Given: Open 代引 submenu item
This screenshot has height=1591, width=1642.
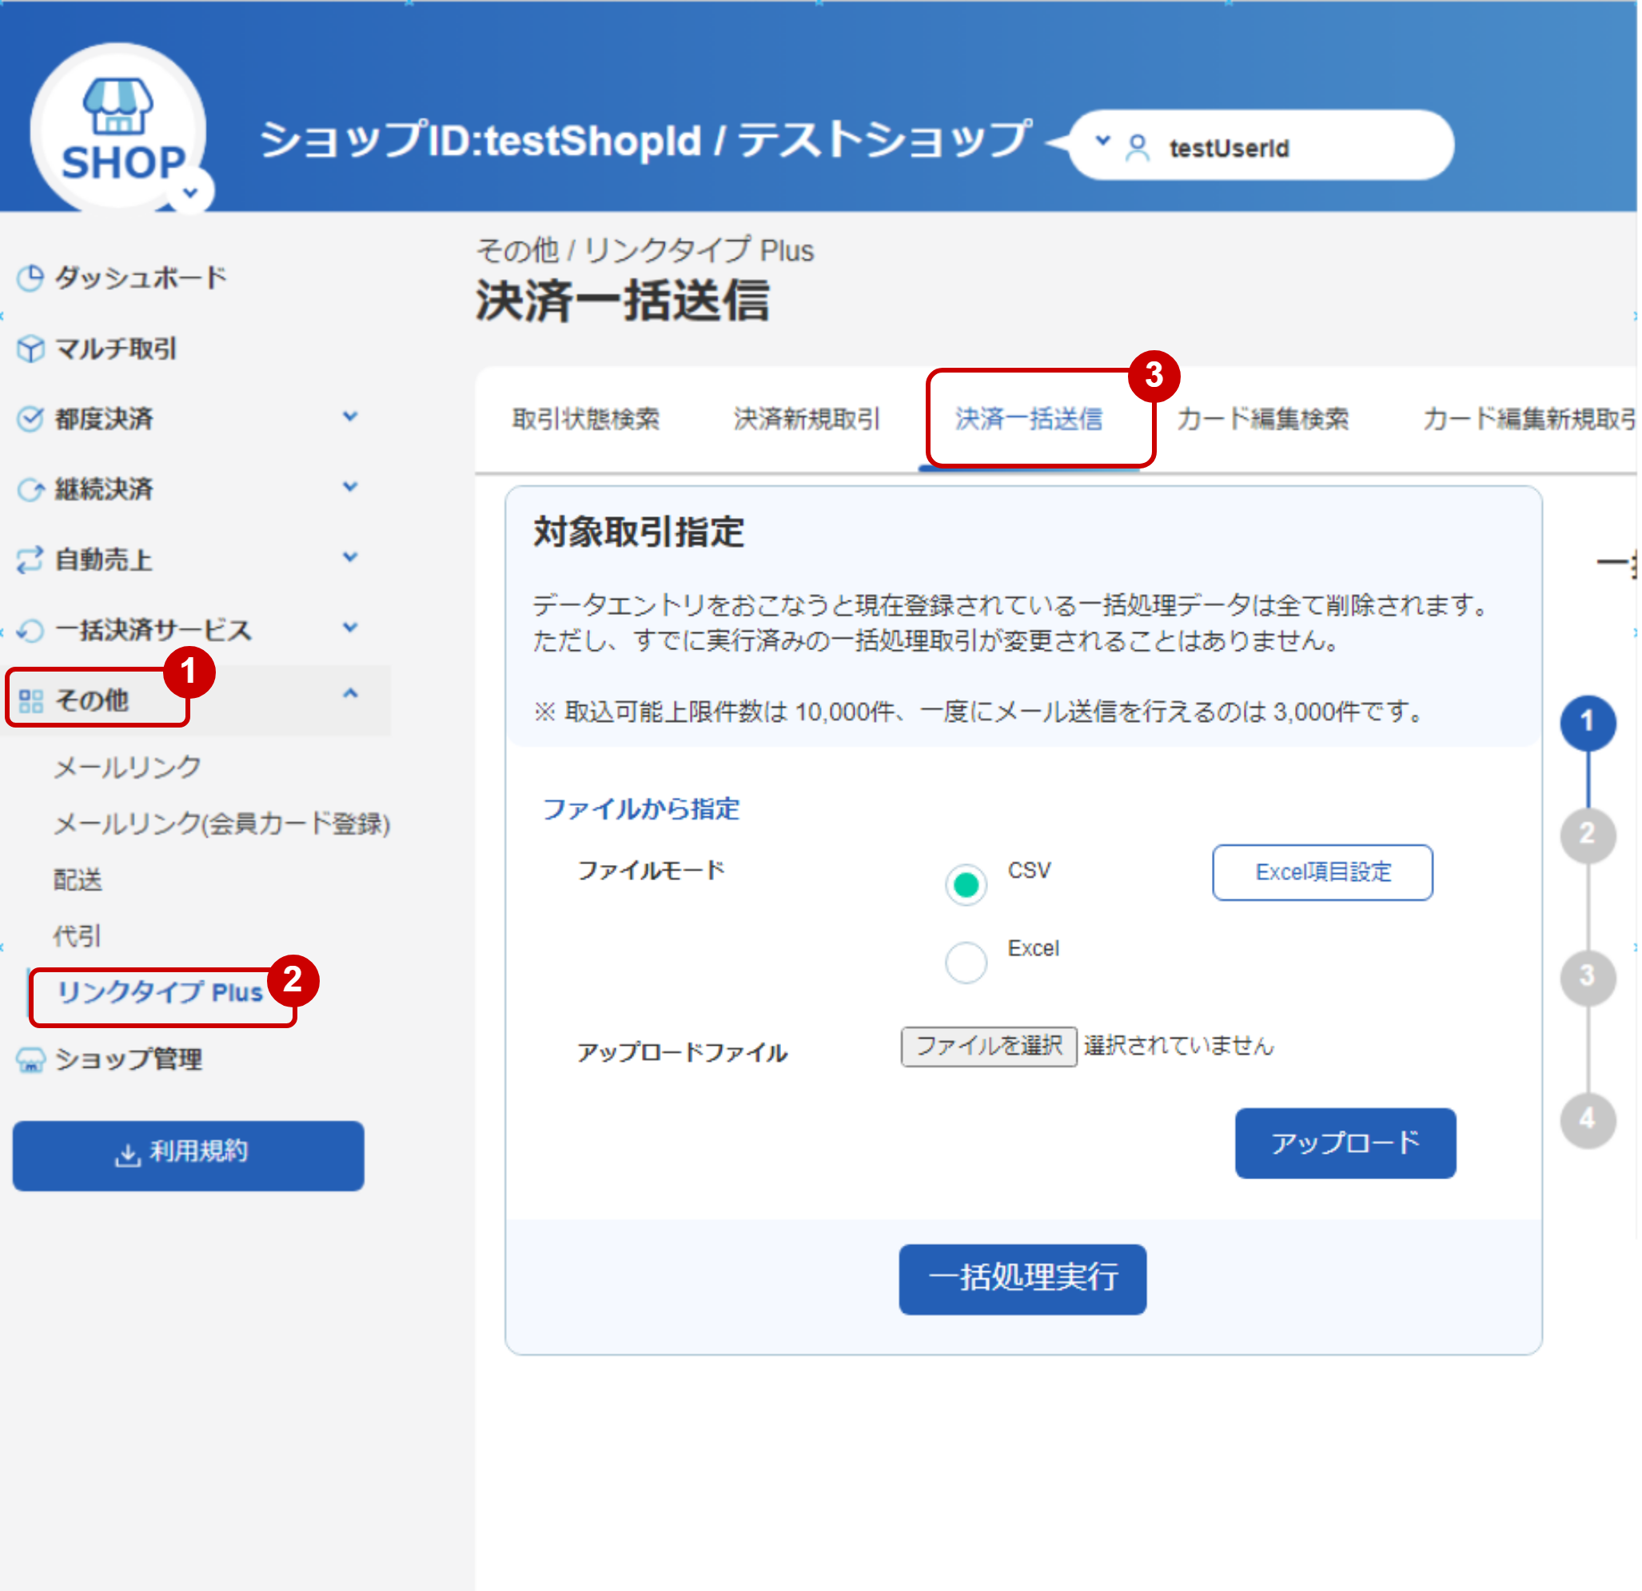Looking at the screenshot, I should [77, 936].
